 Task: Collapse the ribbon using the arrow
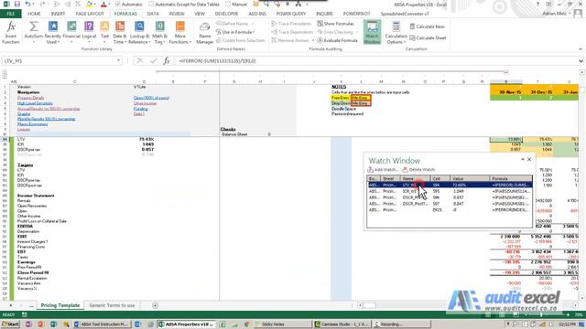tap(581, 49)
